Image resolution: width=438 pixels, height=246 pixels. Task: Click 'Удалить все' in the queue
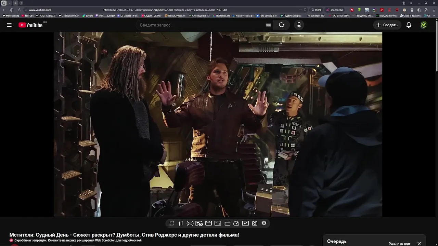tap(399, 244)
